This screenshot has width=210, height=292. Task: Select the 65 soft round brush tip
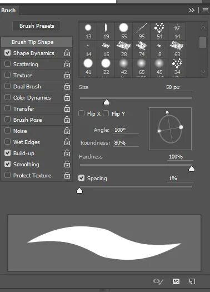[x=141, y=67]
